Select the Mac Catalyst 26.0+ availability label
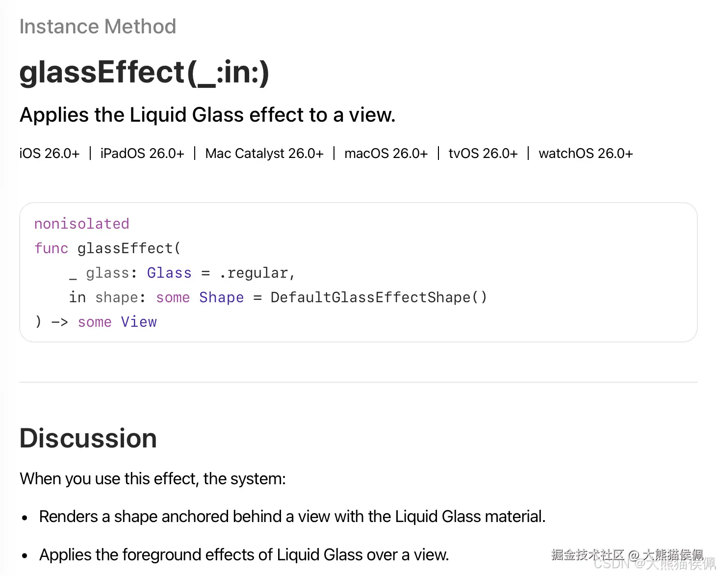This screenshot has width=718, height=576. pos(264,154)
